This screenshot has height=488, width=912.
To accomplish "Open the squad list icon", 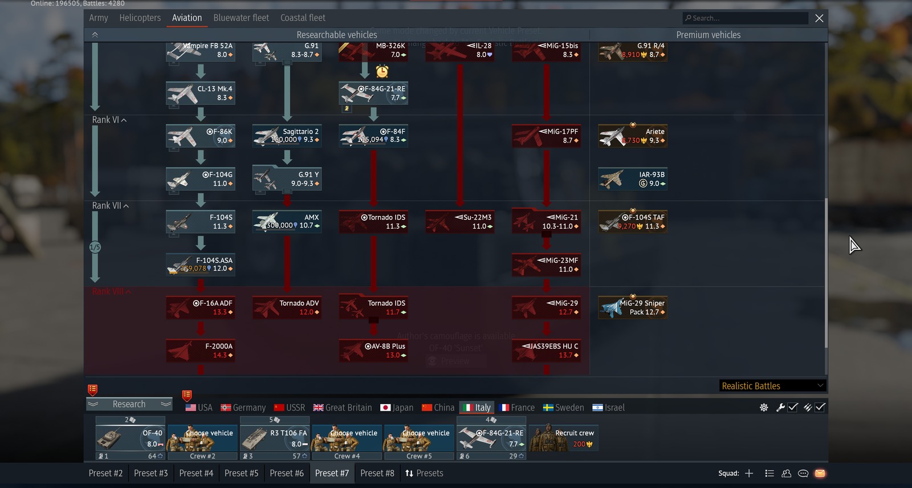I will (x=769, y=473).
